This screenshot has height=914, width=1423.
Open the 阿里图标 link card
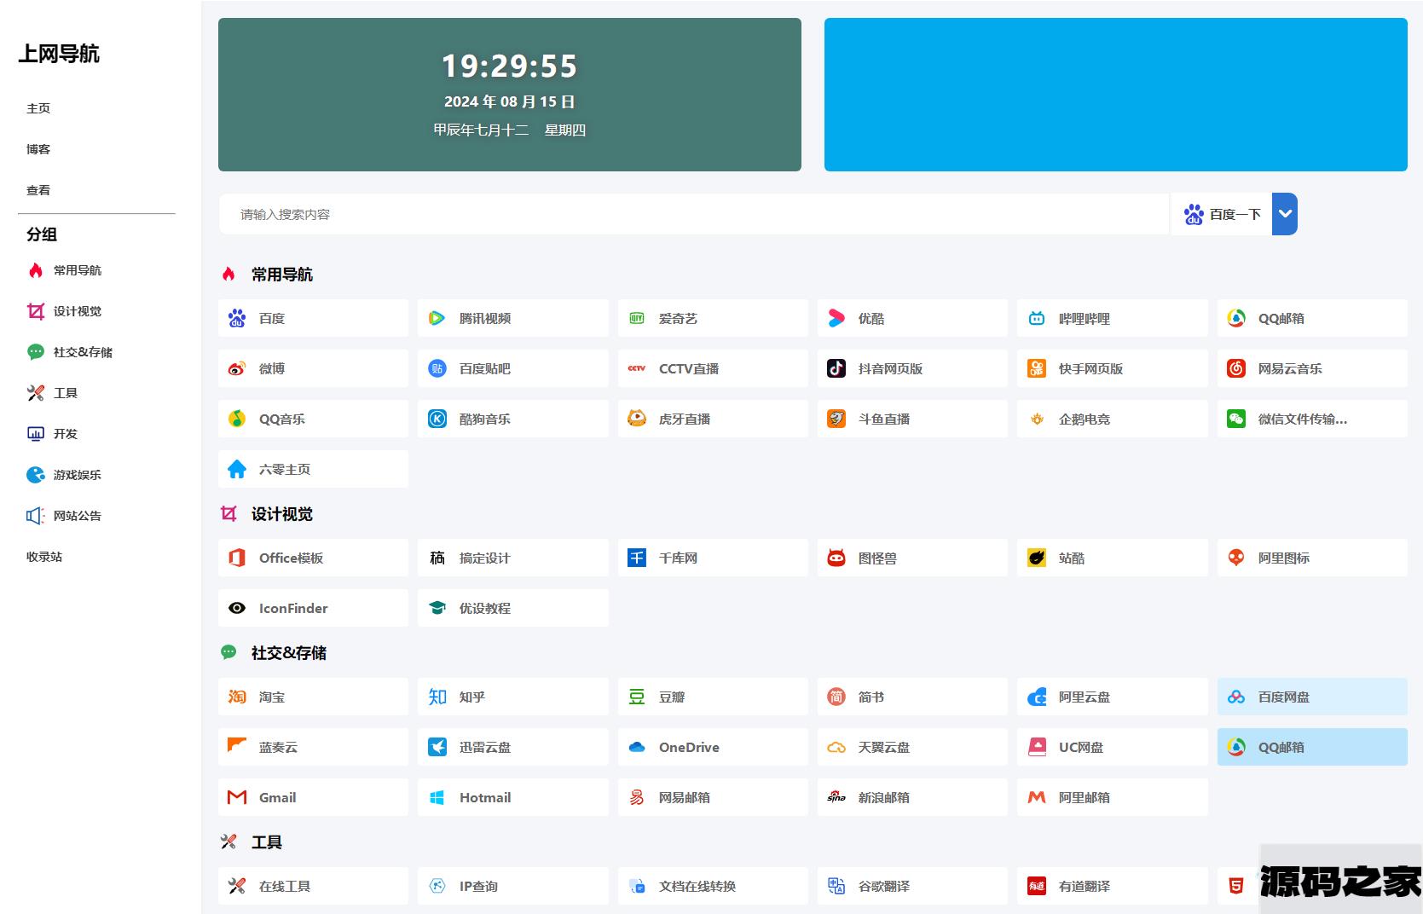point(1312,558)
